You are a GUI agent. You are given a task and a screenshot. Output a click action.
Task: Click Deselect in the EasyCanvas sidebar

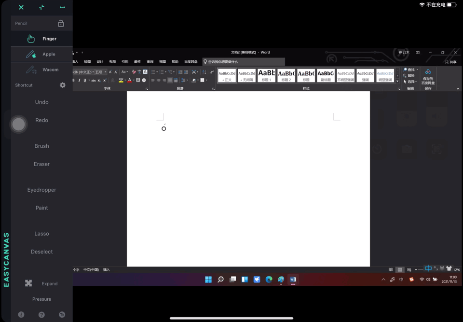pos(41,252)
